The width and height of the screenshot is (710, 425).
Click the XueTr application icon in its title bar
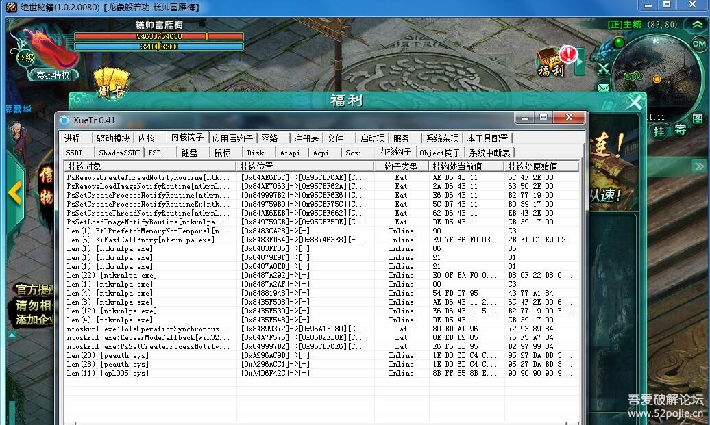pyautogui.click(x=64, y=120)
